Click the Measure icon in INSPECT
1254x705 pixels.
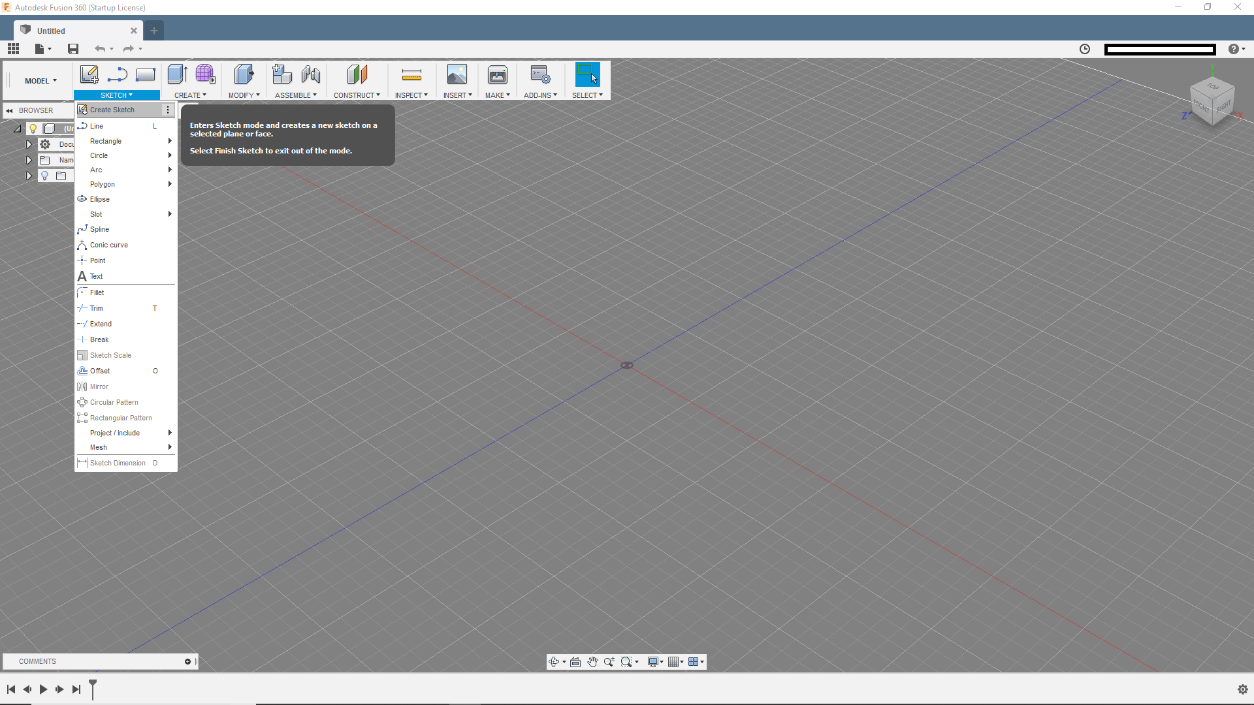(x=411, y=74)
